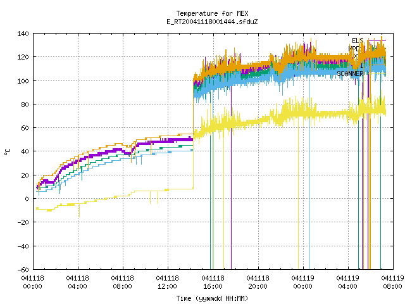Click the 12:00 time tick label
The height and width of the screenshot is (304, 405).
167,286
